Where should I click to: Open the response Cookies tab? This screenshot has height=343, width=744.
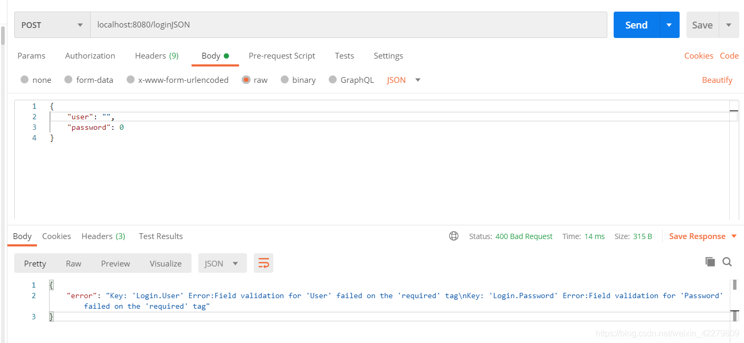56,236
